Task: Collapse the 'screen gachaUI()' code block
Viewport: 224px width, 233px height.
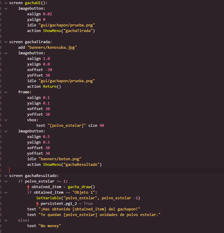Action: 6,3
